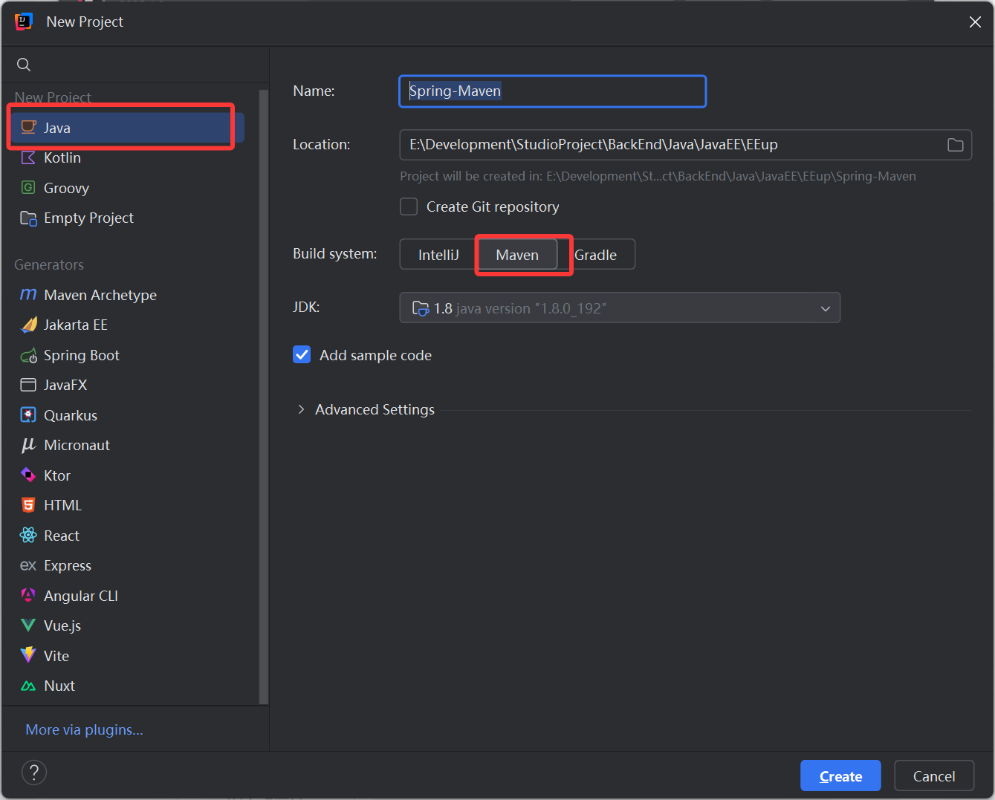The image size is (995, 800).
Task: Select Maven build system
Action: pyautogui.click(x=517, y=255)
